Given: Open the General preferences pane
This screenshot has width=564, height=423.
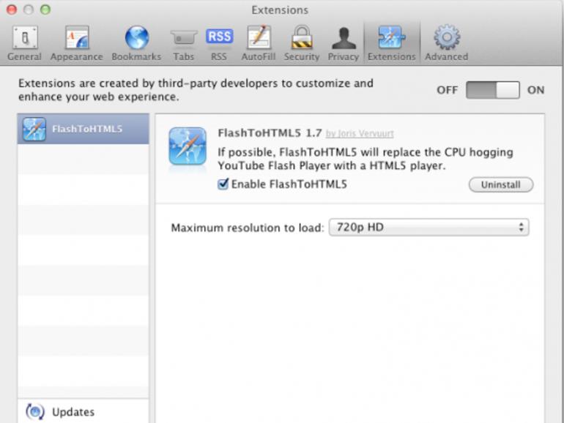Looking at the screenshot, I should (x=24, y=43).
